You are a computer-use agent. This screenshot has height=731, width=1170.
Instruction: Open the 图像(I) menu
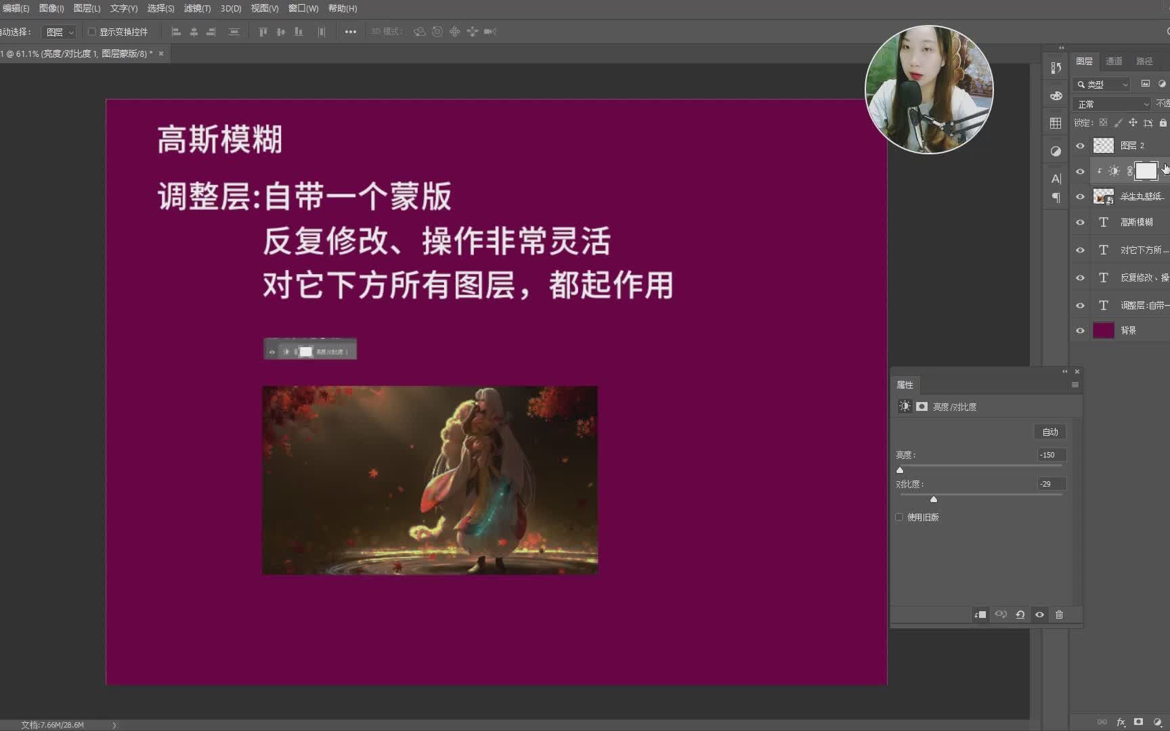(x=51, y=8)
